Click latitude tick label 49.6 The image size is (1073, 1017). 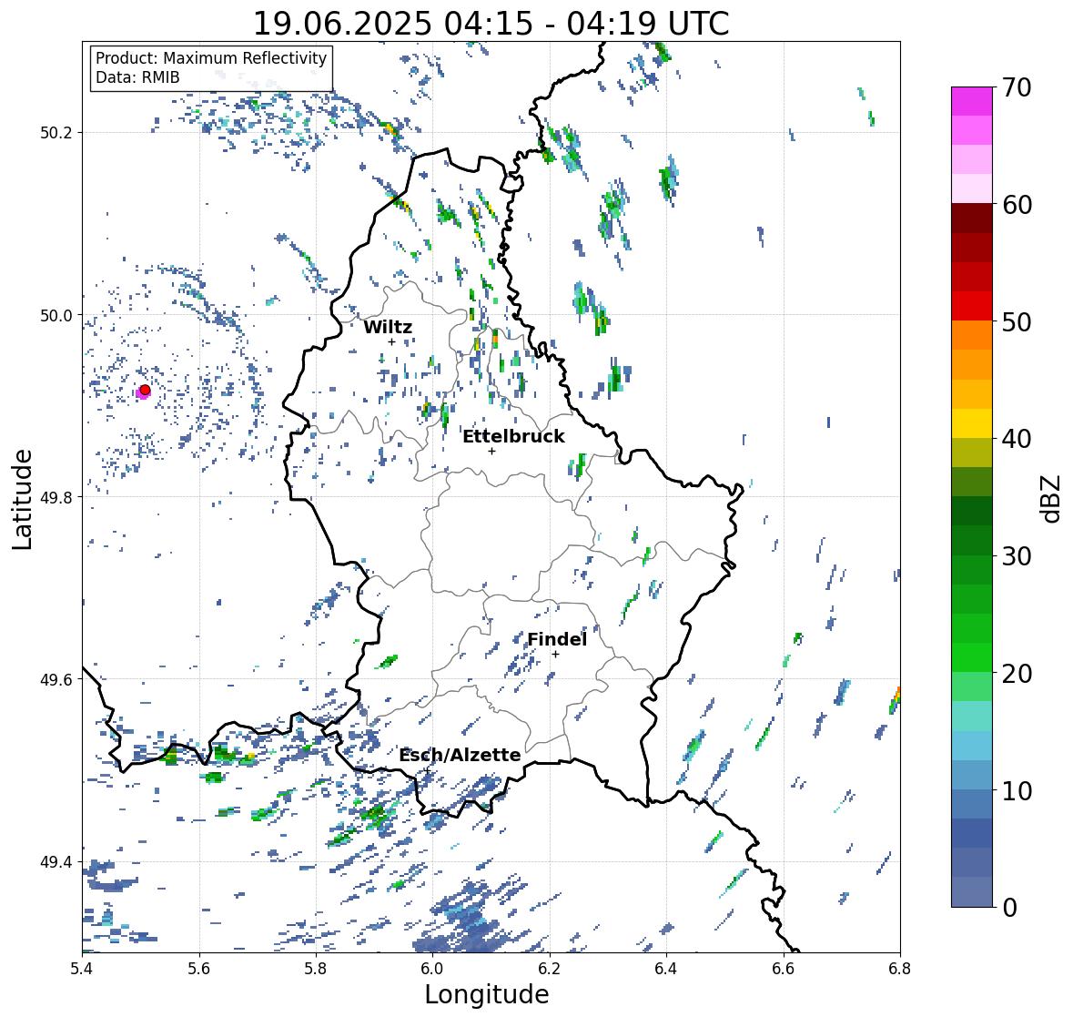(x=56, y=679)
